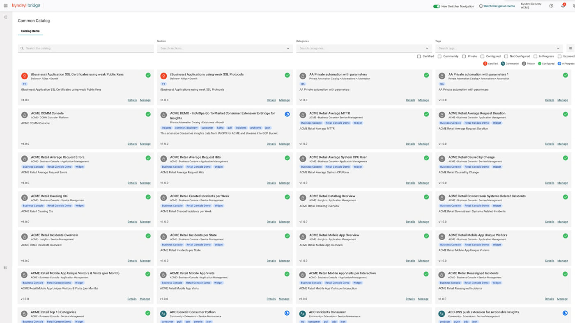Open Kyndryl Delivery ACME account switcher
The height and width of the screenshot is (323, 575).
point(531,6)
